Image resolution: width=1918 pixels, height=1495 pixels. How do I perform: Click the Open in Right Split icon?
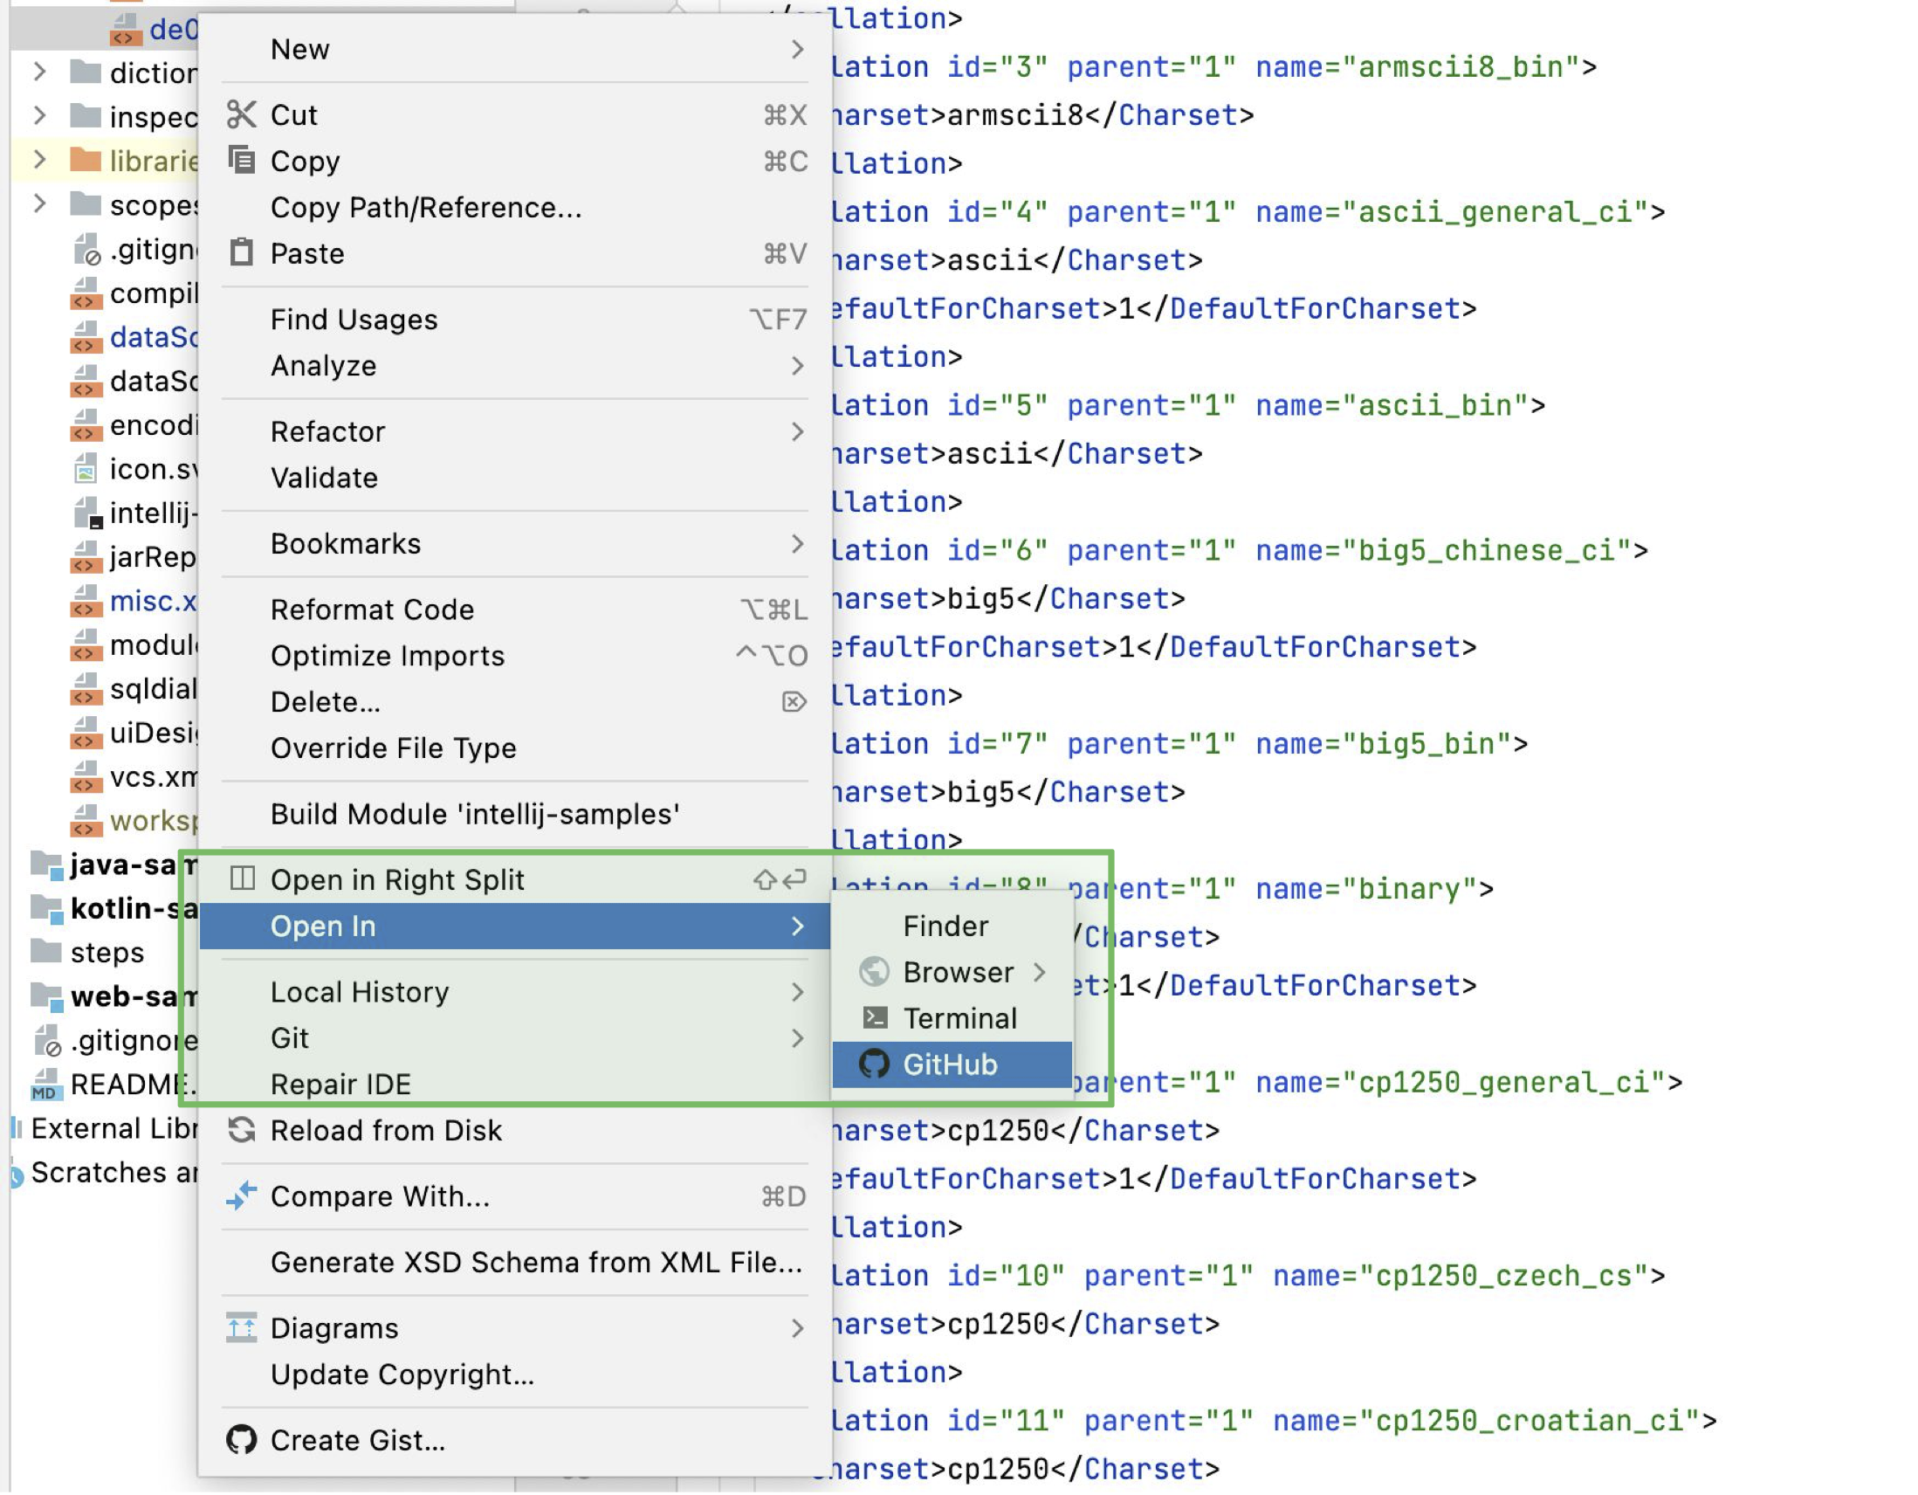pos(242,878)
